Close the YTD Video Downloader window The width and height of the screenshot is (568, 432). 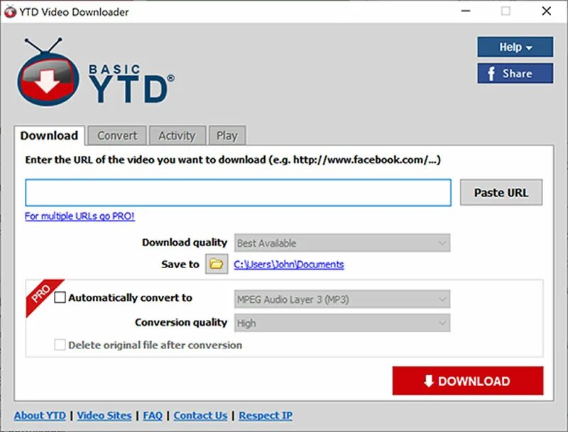(x=546, y=11)
